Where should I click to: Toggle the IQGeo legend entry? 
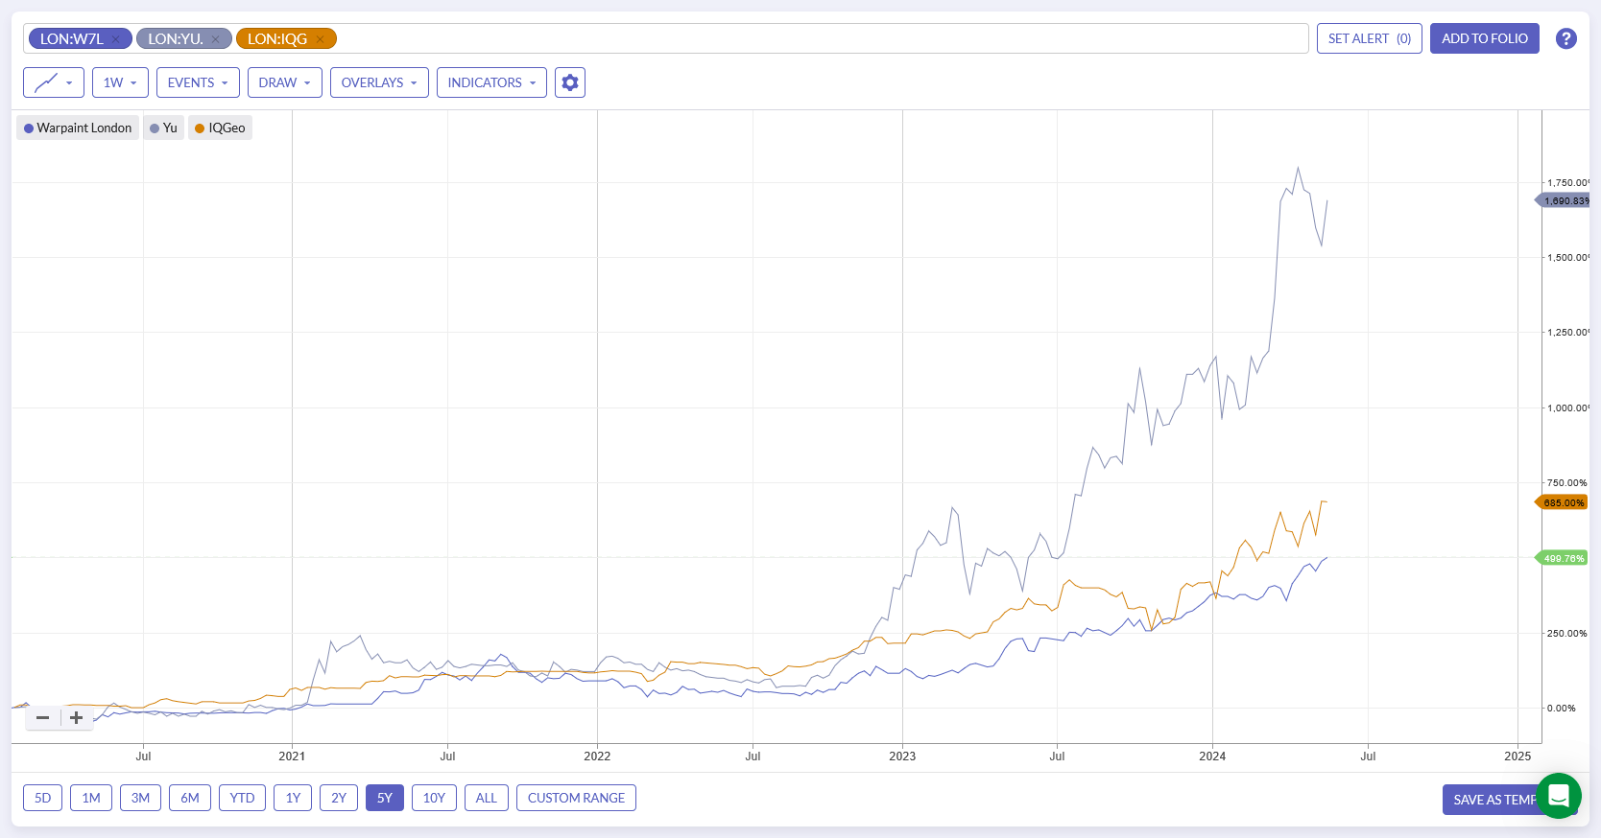220,128
